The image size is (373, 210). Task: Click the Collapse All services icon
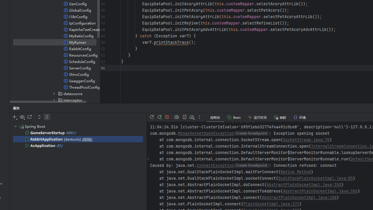(47, 117)
